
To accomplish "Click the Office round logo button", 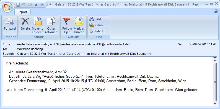I will [x=7, y=7].
